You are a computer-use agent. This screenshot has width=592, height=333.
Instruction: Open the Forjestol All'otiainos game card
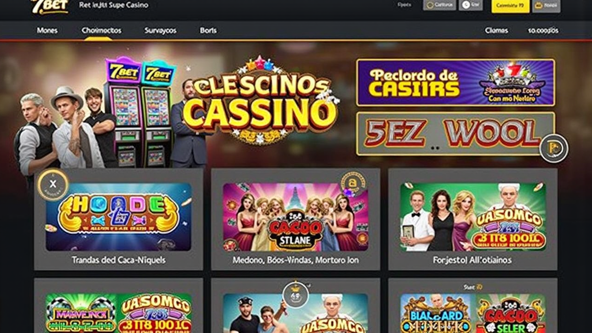pos(473,219)
